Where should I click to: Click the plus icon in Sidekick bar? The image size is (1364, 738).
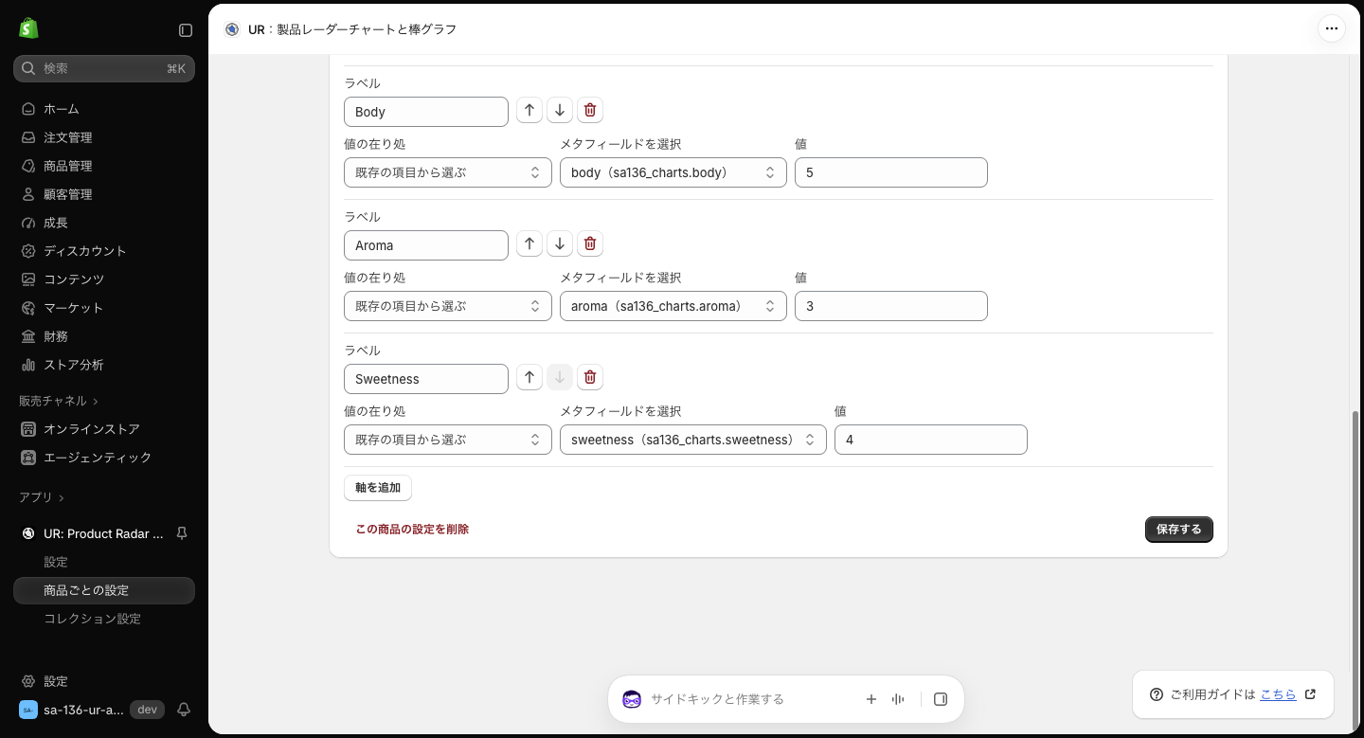pos(871,699)
